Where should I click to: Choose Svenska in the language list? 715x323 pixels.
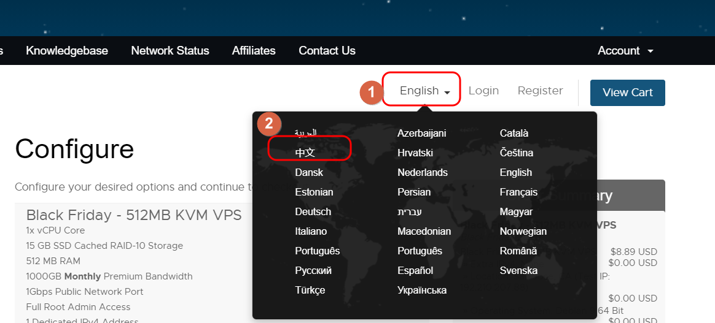518,270
